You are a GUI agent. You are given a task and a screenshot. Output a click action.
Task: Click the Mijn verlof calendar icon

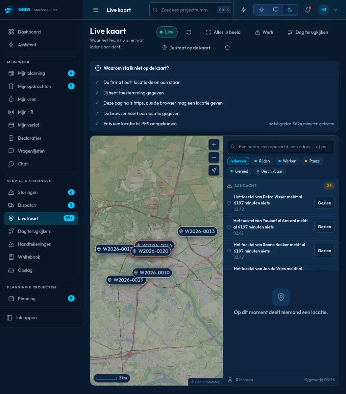pyautogui.click(x=11, y=125)
